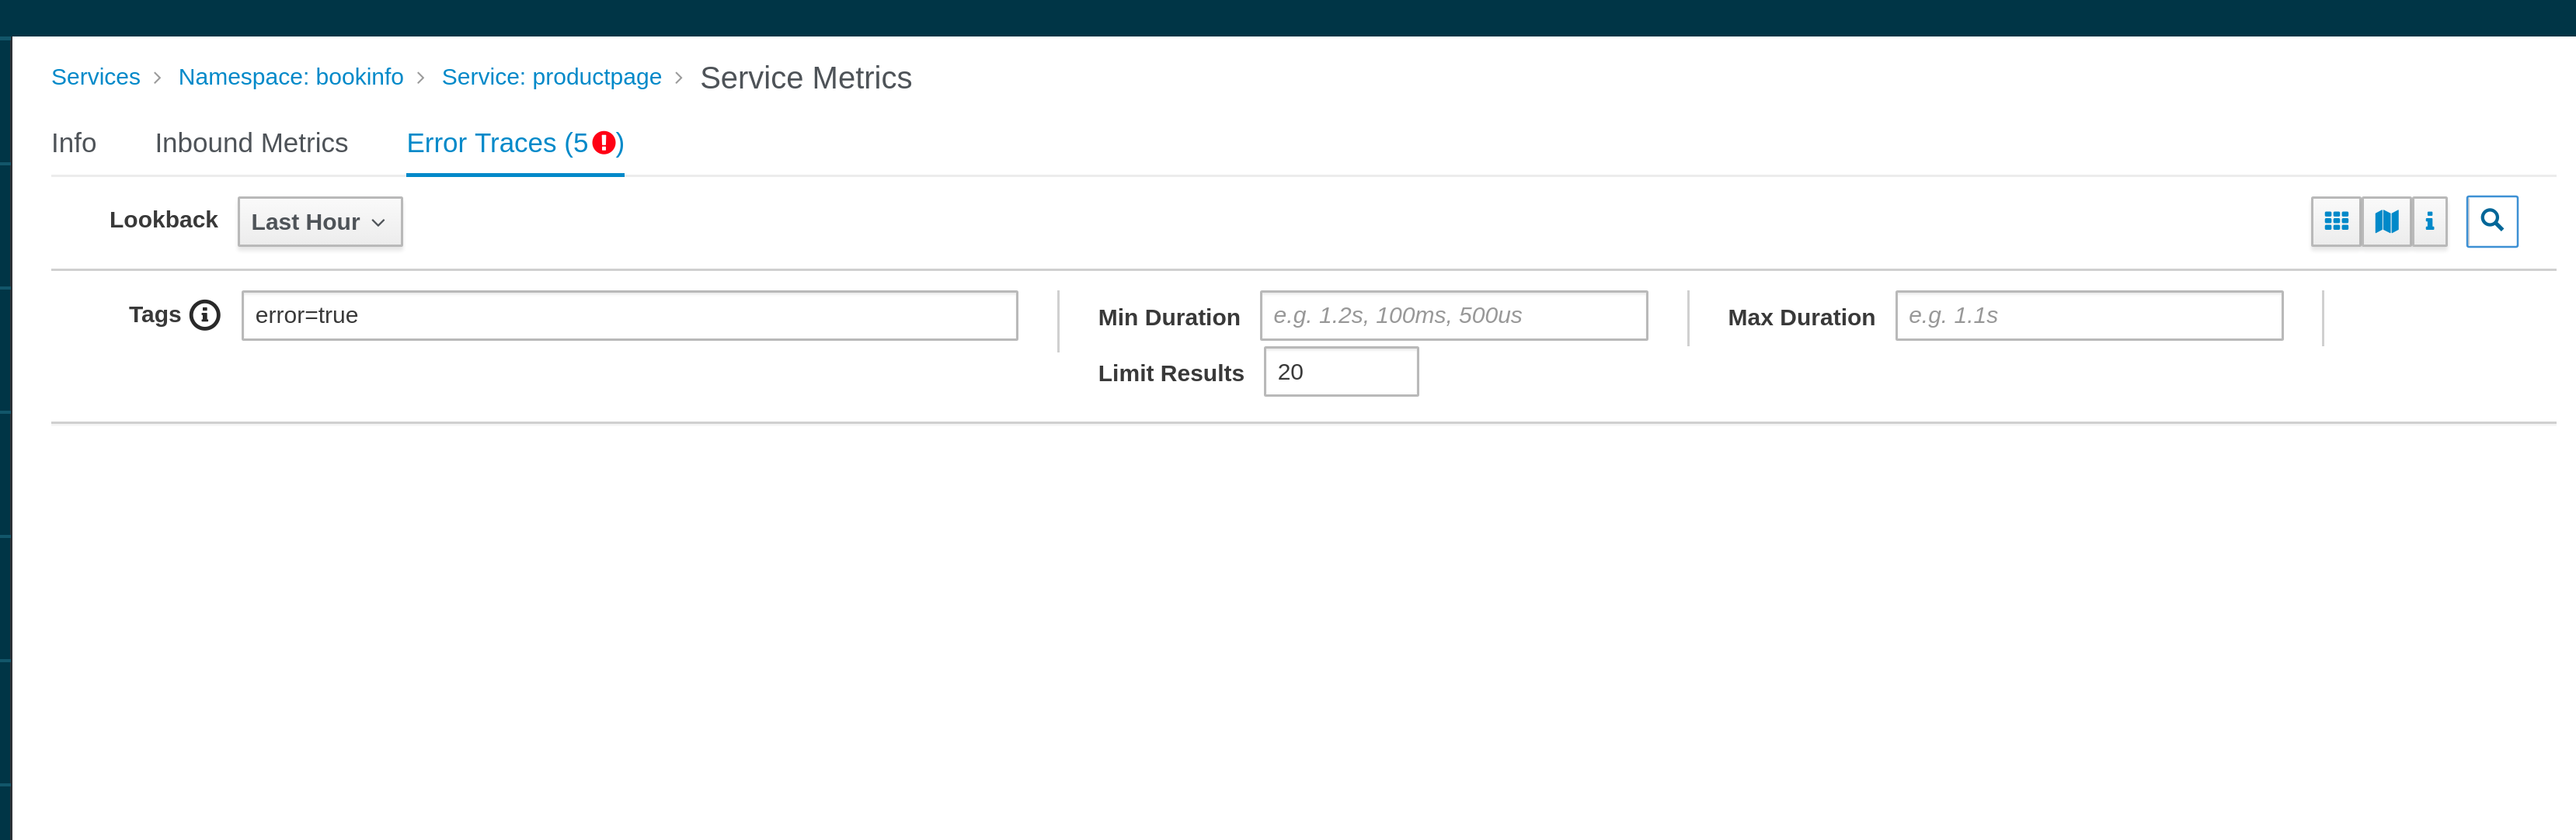Focus the Tags input with error=true
Screen dimensions: 2576x840
[x=629, y=316]
